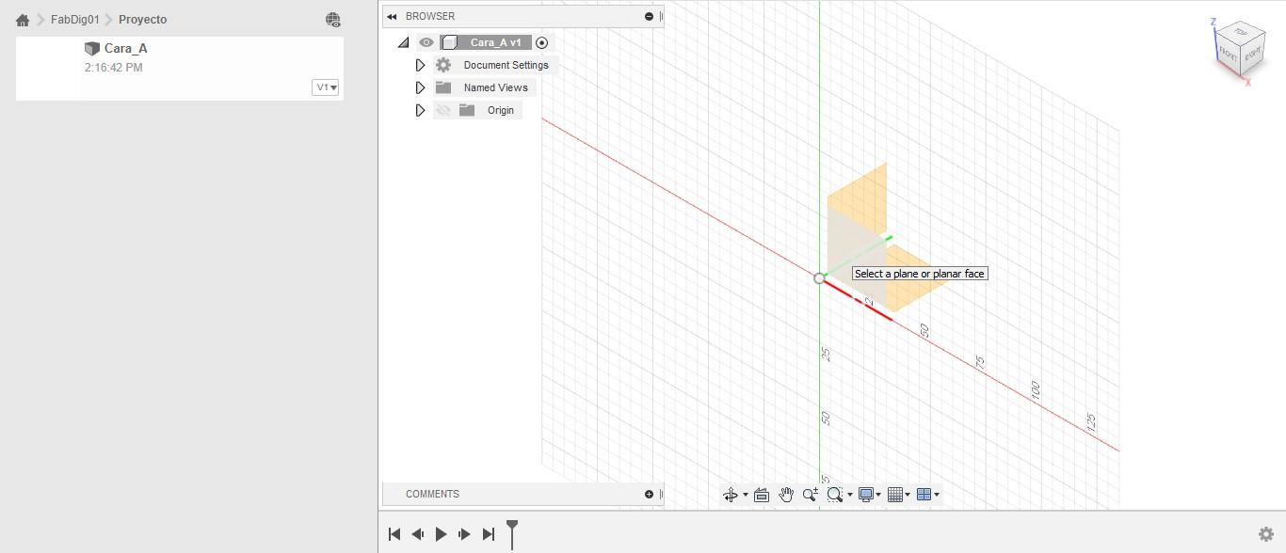Jump the timeline to the end
Viewport: 1286px width, 553px height.
coord(488,534)
